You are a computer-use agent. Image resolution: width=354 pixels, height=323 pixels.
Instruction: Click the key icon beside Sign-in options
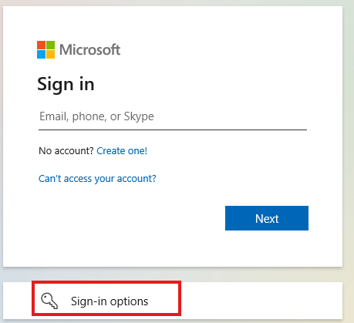click(x=49, y=301)
